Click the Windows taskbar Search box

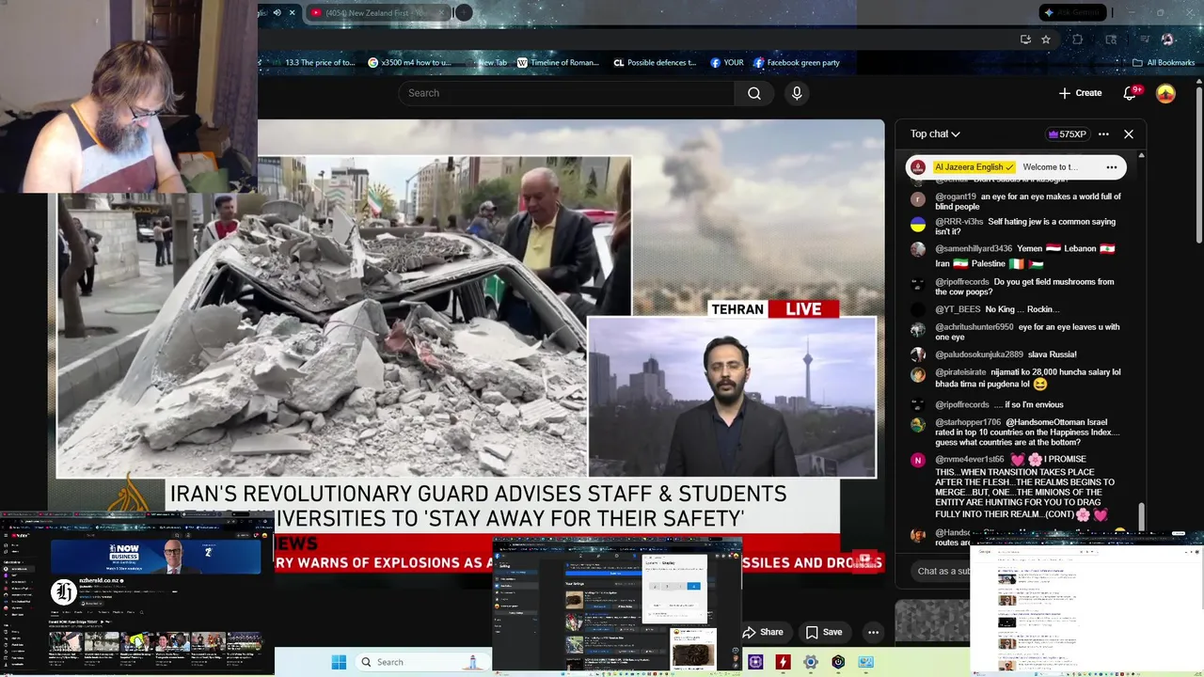pyautogui.click(x=421, y=662)
